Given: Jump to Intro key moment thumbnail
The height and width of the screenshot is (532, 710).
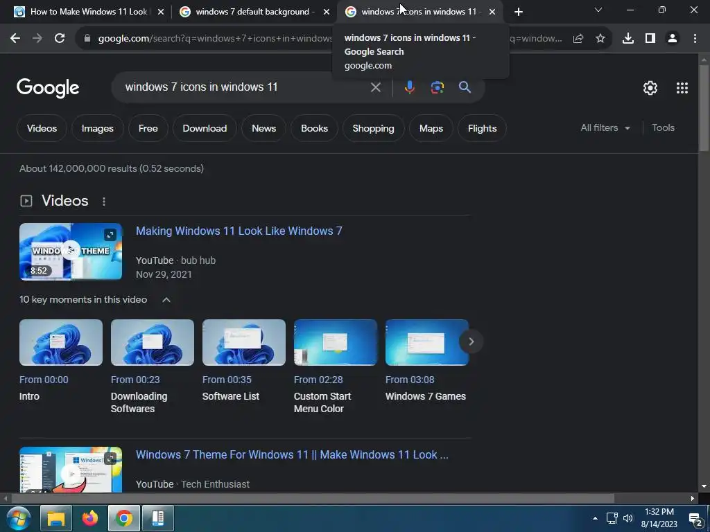Looking at the screenshot, I should click(x=61, y=342).
